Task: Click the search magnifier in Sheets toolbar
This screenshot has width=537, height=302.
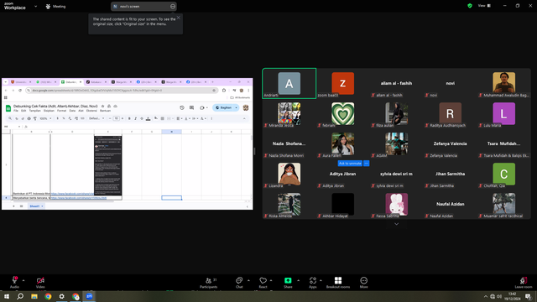Action: point(10,118)
